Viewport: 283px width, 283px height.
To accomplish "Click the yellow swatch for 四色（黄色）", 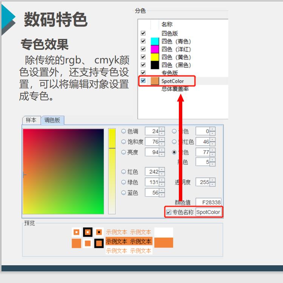I will click(154, 57).
